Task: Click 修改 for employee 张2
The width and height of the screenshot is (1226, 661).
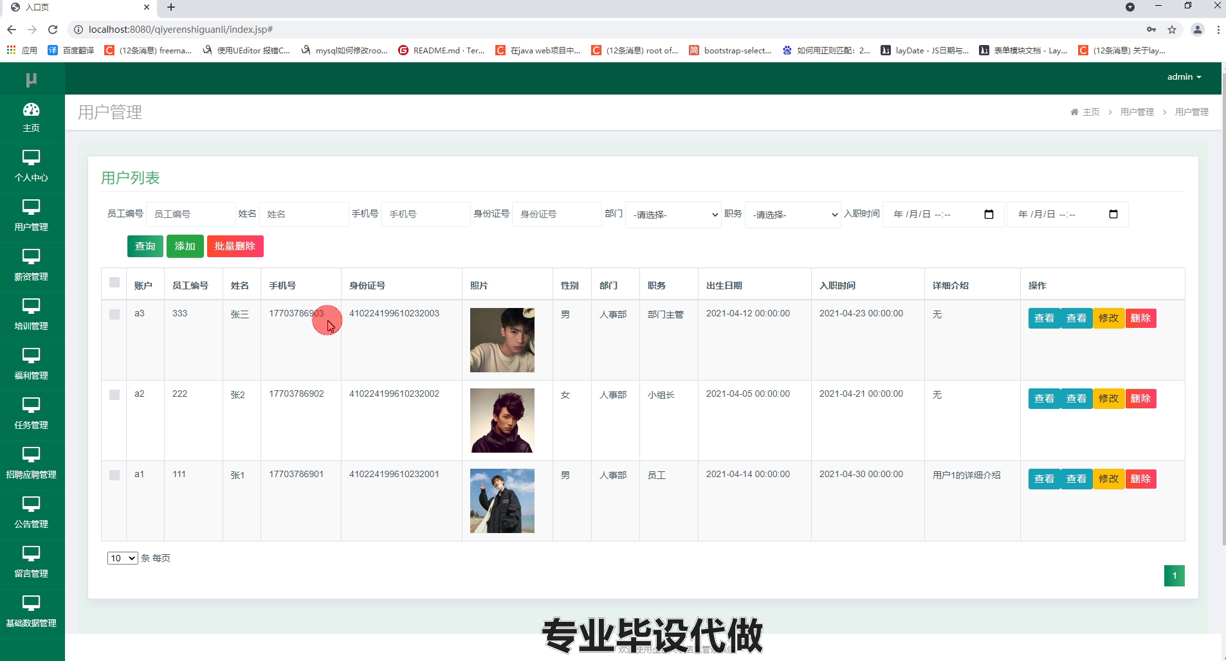Action: [1108, 399]
